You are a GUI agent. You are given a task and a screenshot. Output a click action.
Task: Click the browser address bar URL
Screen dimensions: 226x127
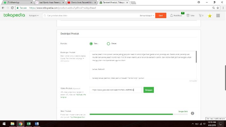click(63, 8)
